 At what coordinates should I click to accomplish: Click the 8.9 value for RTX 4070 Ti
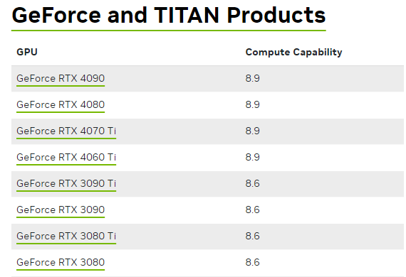click(252, 131)
